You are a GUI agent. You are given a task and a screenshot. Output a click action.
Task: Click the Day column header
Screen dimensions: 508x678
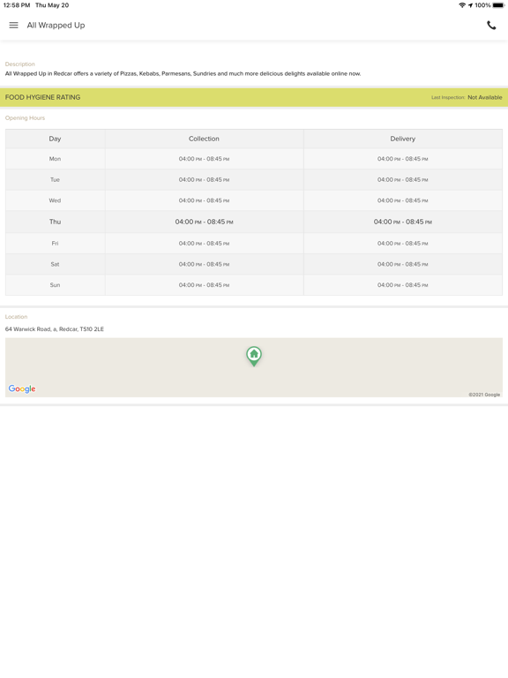click(55, 139)
